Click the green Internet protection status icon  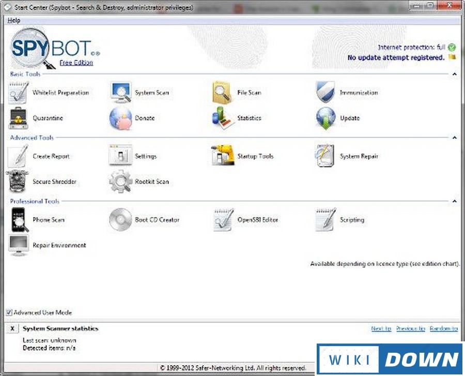tap(452, 47)
